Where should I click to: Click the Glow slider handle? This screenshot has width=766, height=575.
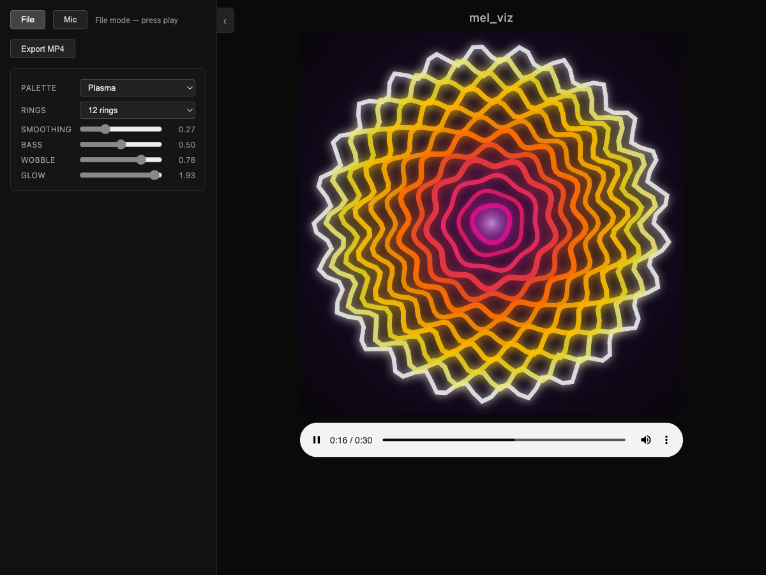tap(154, 175)
